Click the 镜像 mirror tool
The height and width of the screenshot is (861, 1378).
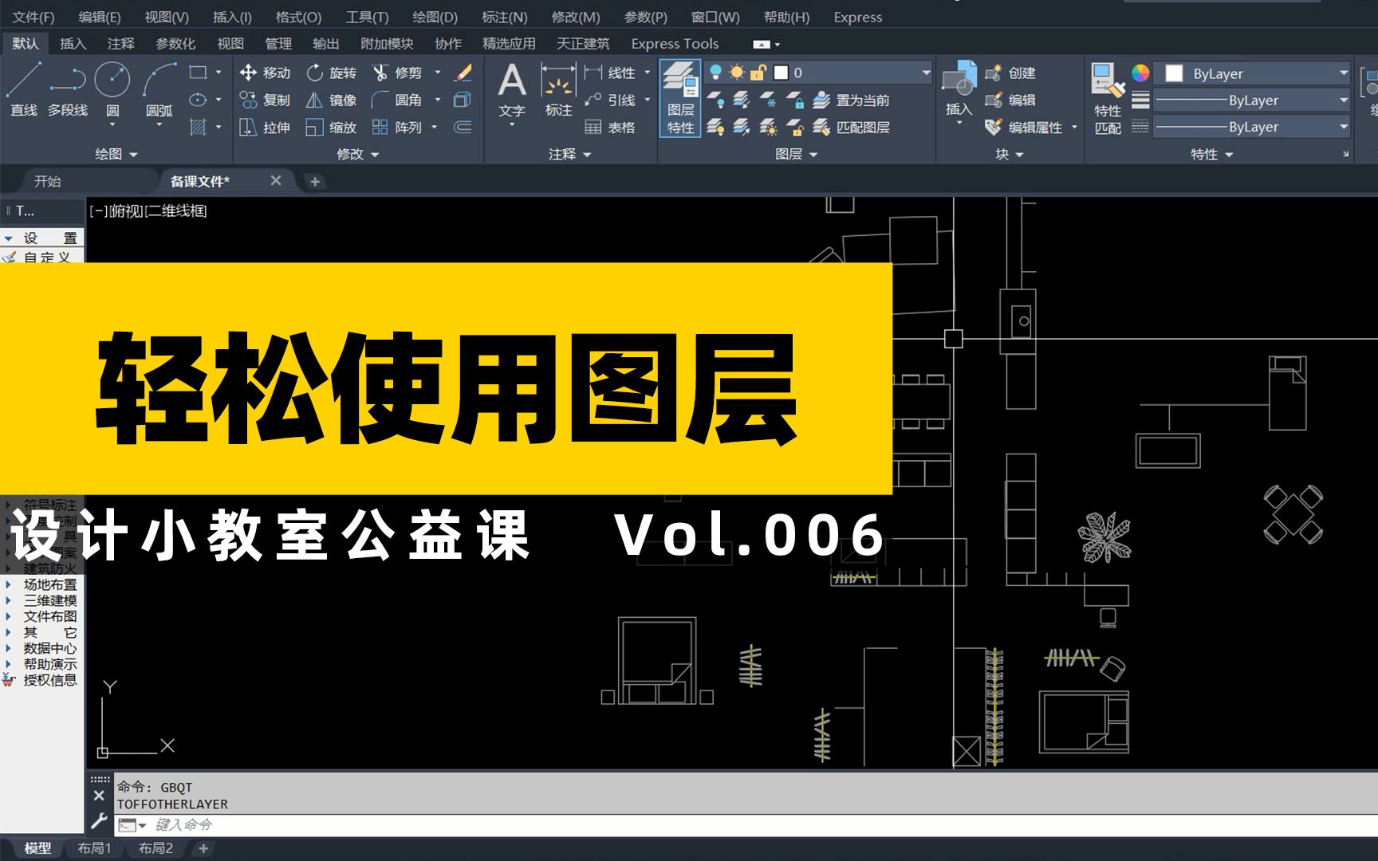(331, 100)
